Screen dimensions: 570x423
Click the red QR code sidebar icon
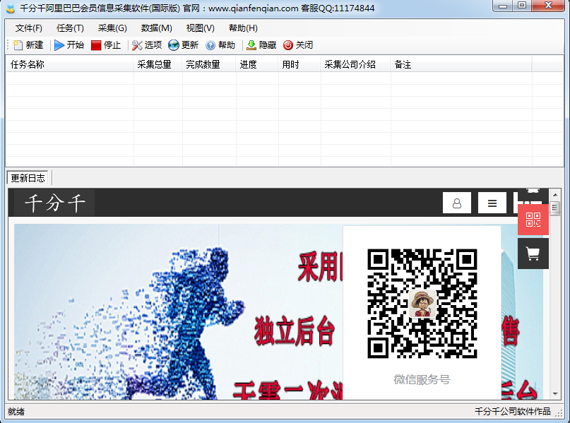(x=533, y=220)
